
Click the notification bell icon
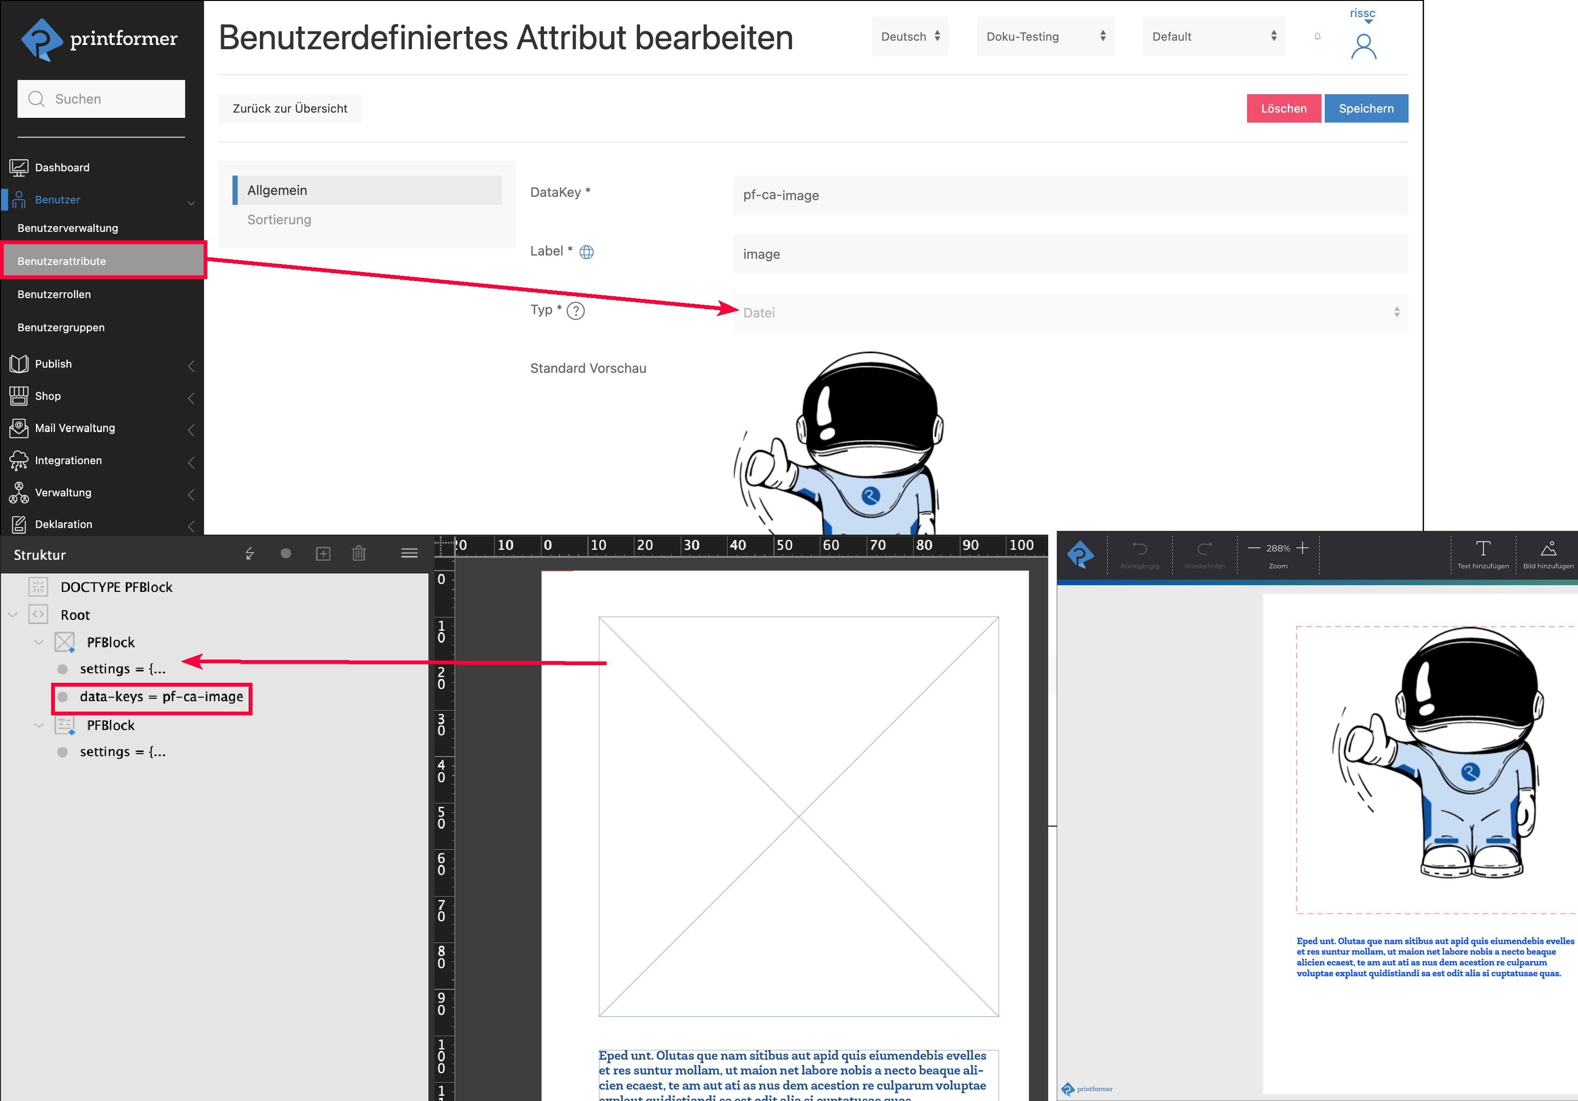point(1317,36)
